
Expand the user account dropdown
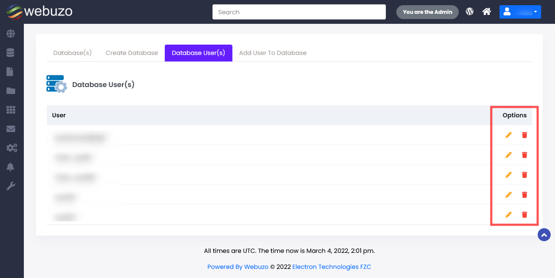point(520,12)
